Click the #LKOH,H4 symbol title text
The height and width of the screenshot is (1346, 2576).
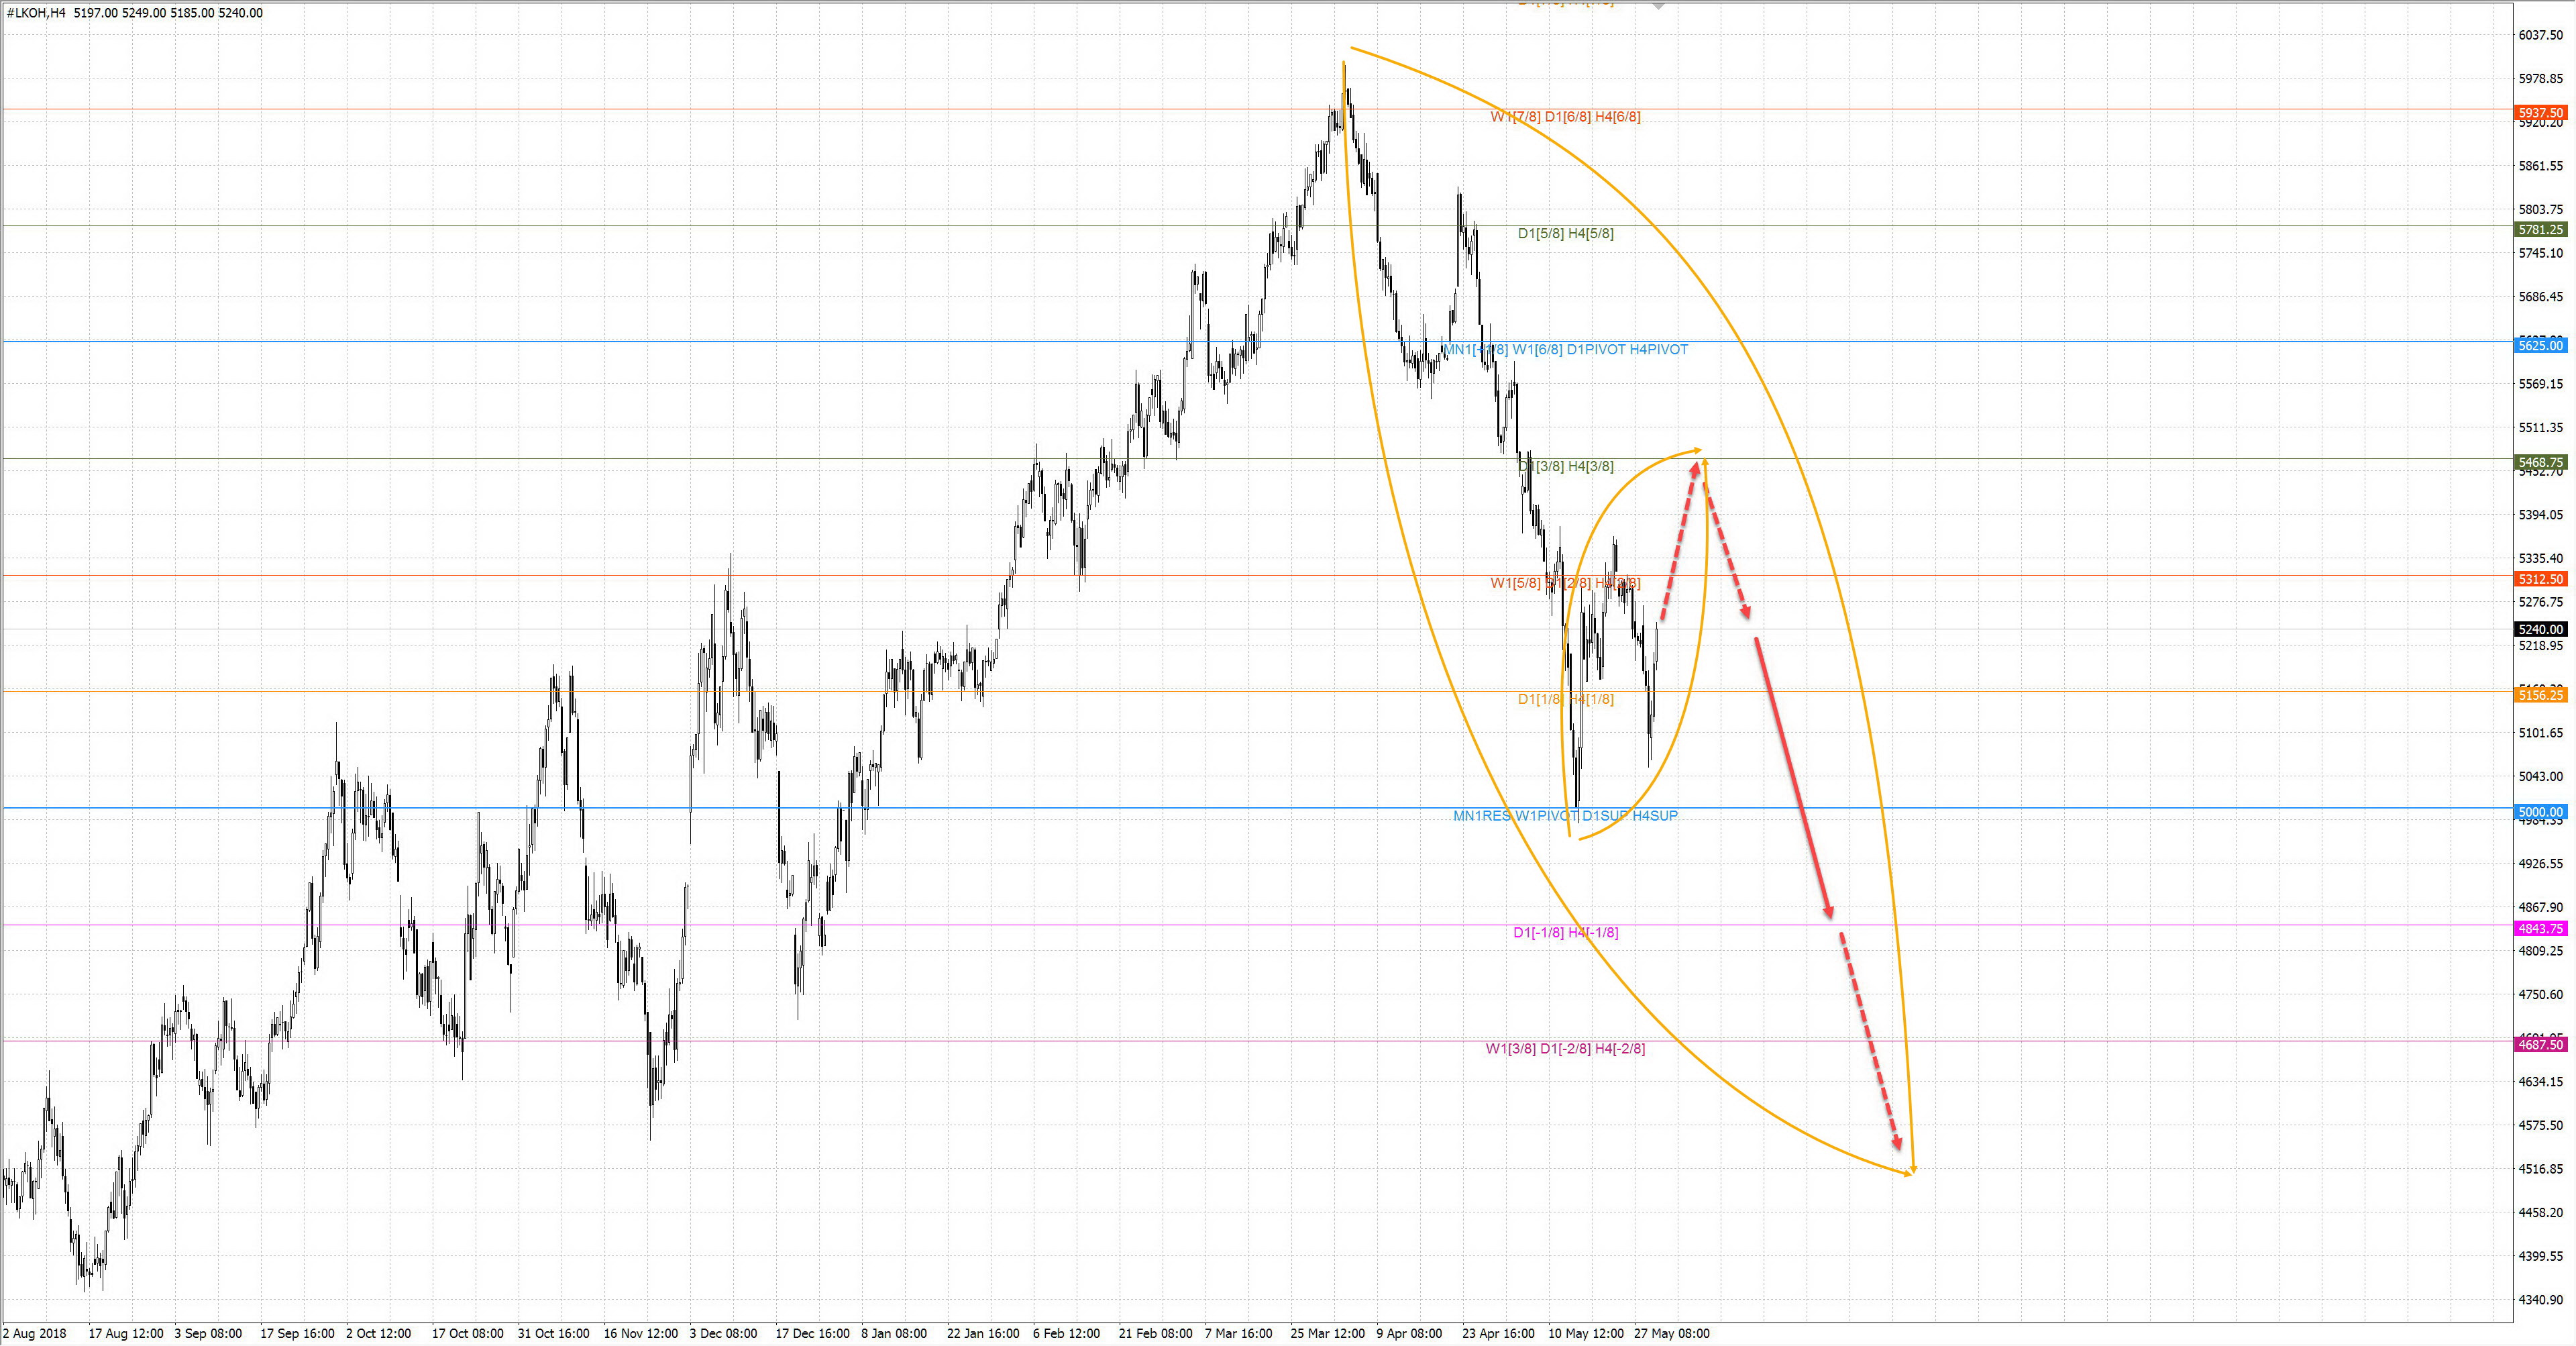36,13
